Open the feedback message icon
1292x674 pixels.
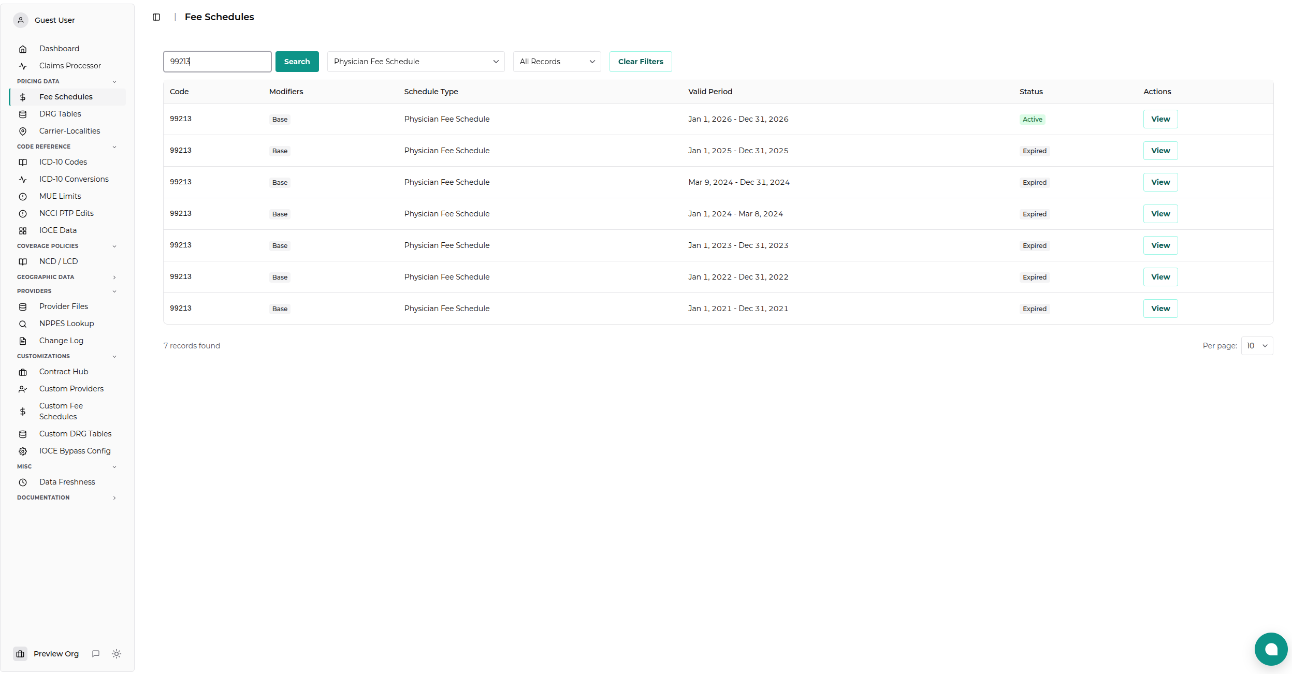96,654
